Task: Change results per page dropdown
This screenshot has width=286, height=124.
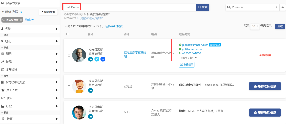Action: tap(255, 26)
